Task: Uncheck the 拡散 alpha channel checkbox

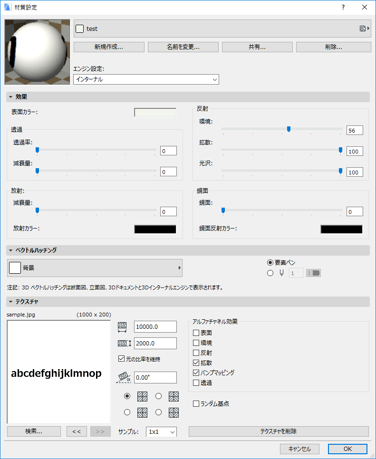Action: (x=196, y=363)
